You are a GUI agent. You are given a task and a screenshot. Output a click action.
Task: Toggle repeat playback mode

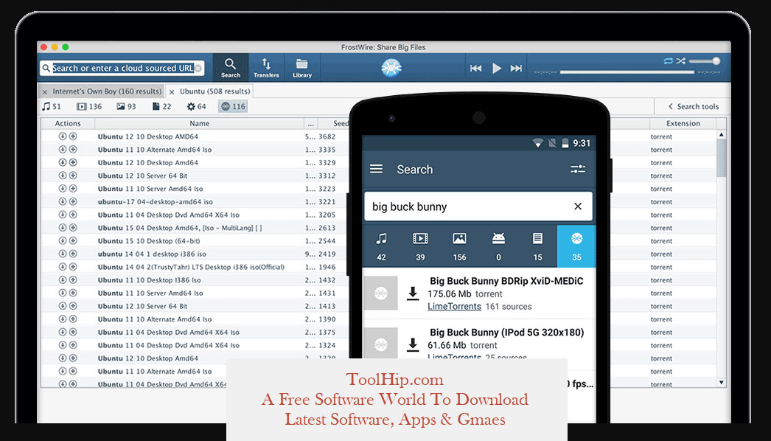click(x=668, y=61)
